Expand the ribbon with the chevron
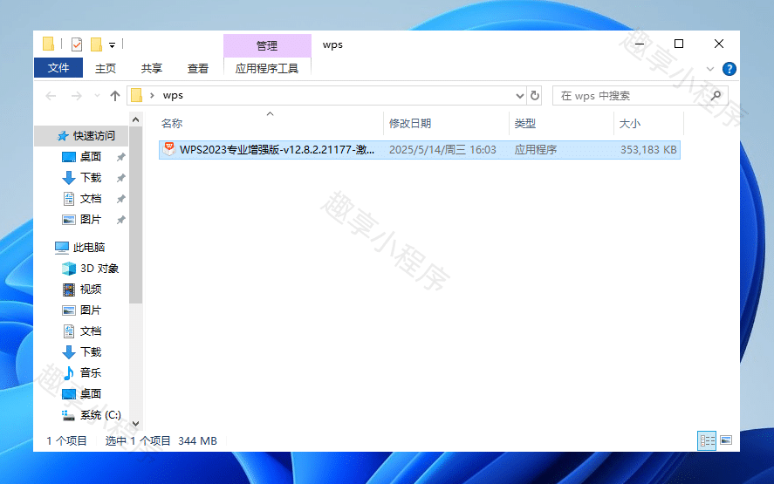This screenshot has height=484, width=774. coord(709,69)
